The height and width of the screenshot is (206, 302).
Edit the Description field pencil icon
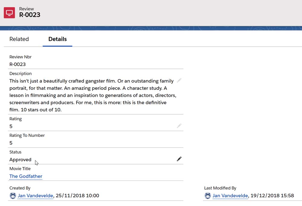click(x=179, y=80)
